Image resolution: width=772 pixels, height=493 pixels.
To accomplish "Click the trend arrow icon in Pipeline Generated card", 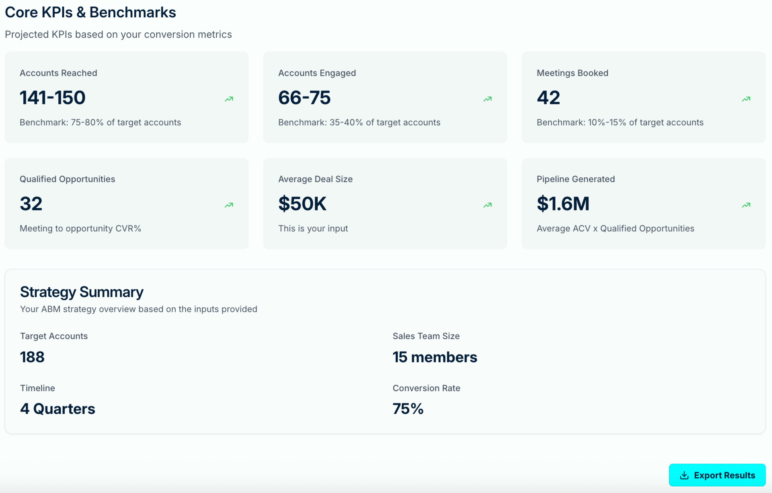I will 746,205.
